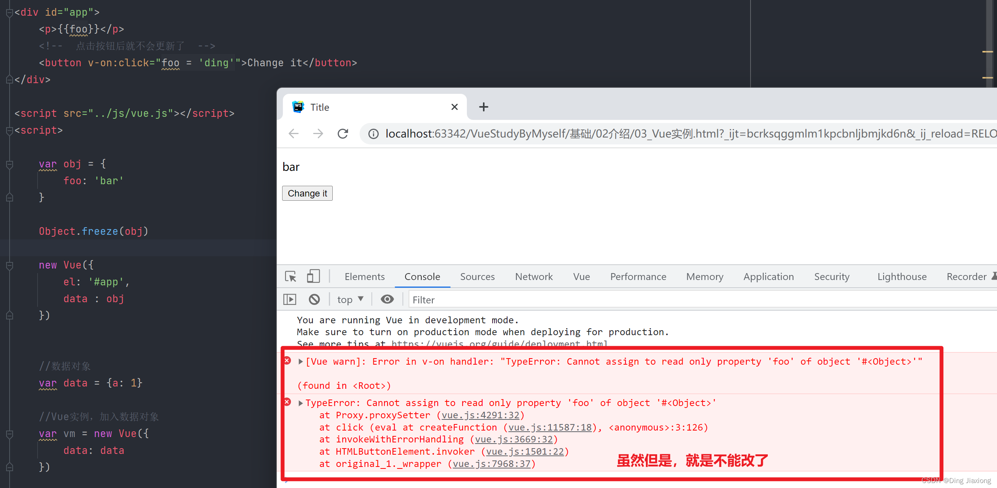Collapse the script tag fold marker
Viewport: 997px width, 488px height.
click(x=9, y=131)
